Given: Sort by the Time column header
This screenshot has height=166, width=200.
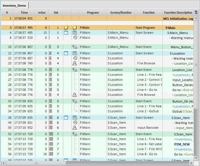Looking at the screenshot, I should point(24,13).
